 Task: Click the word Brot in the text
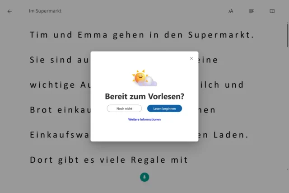click(41, 110)
